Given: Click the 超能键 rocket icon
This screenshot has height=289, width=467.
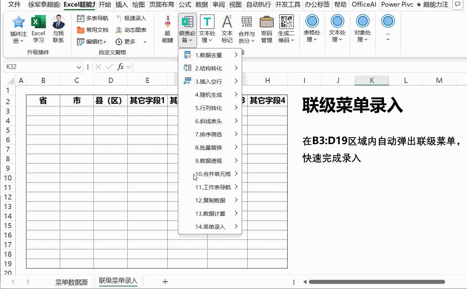Looking at the screenshot, I should click(x=168, y=22).
